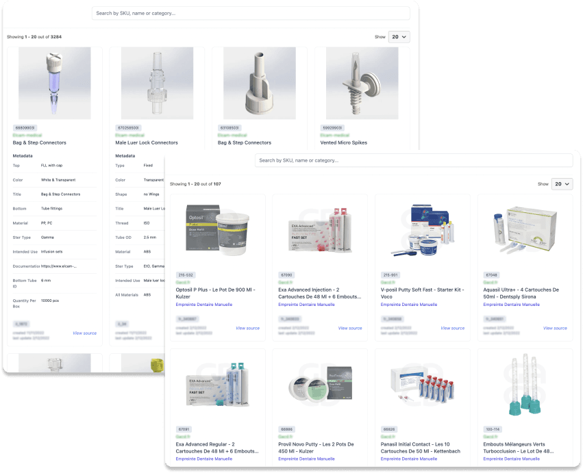Click the '10000 pcs' quantity value
The width and height of the screenshot is (583, 473).
[x=50, y=301]
